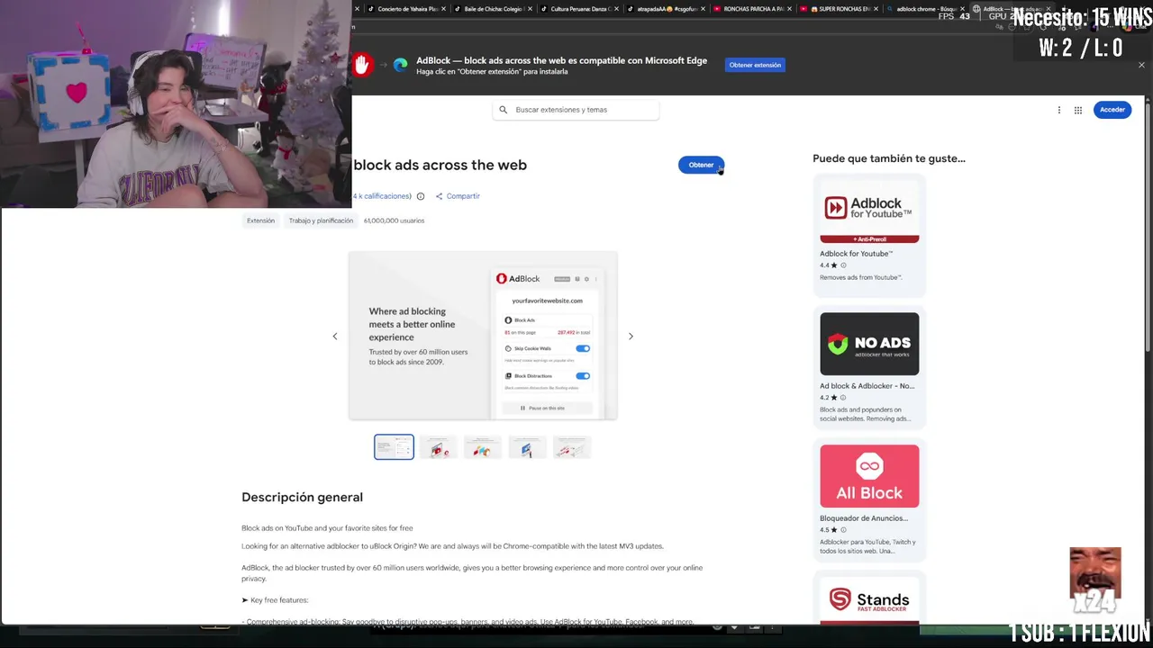
Task: Switch to Concierto de Yahaira Plas browser tab
Action: tap(407, 9)
